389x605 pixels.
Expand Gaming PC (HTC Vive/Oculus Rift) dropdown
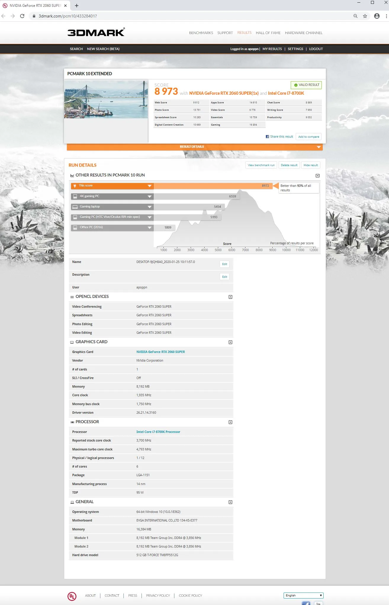point(150,217)
